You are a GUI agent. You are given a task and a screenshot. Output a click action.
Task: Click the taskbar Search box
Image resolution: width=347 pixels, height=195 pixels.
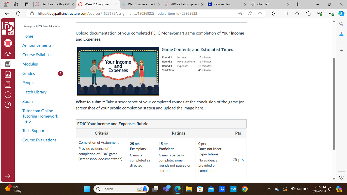pyautogui.click(x=121, y=189)
